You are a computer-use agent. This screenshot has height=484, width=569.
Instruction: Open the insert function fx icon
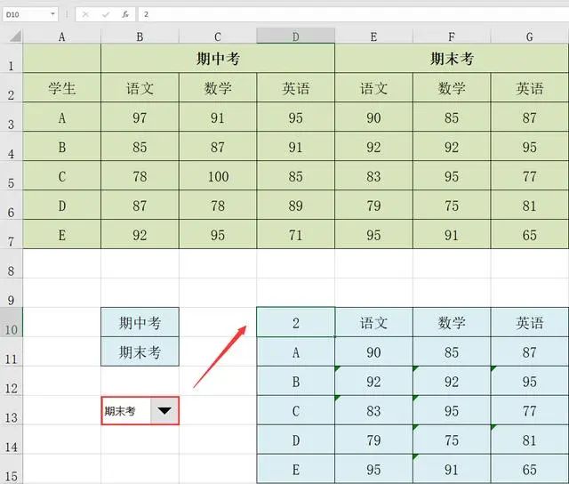[125, 14]
